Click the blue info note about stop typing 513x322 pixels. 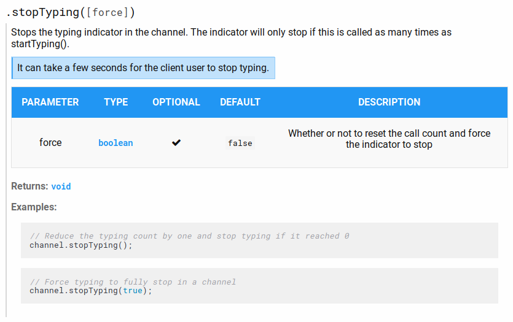143,68
